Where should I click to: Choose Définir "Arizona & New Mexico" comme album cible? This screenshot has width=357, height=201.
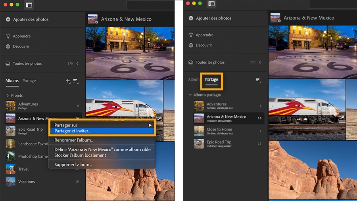pyautogui.click(x=102, y=149)
